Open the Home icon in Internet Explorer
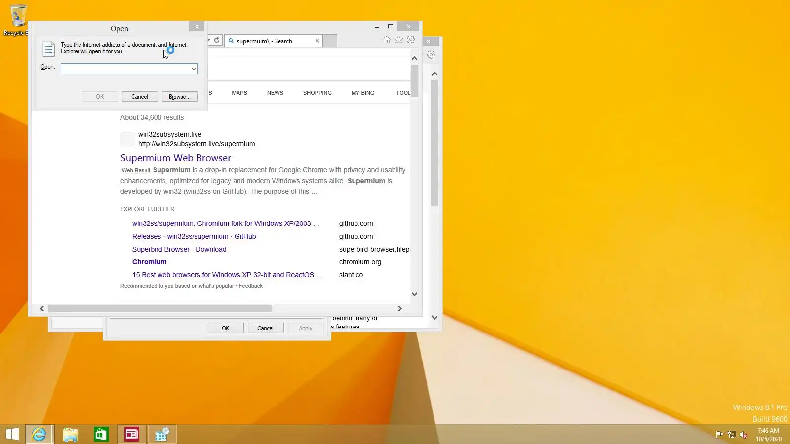Image resolution: width=790 pixels, height=444 pixels. click(387, 40)
